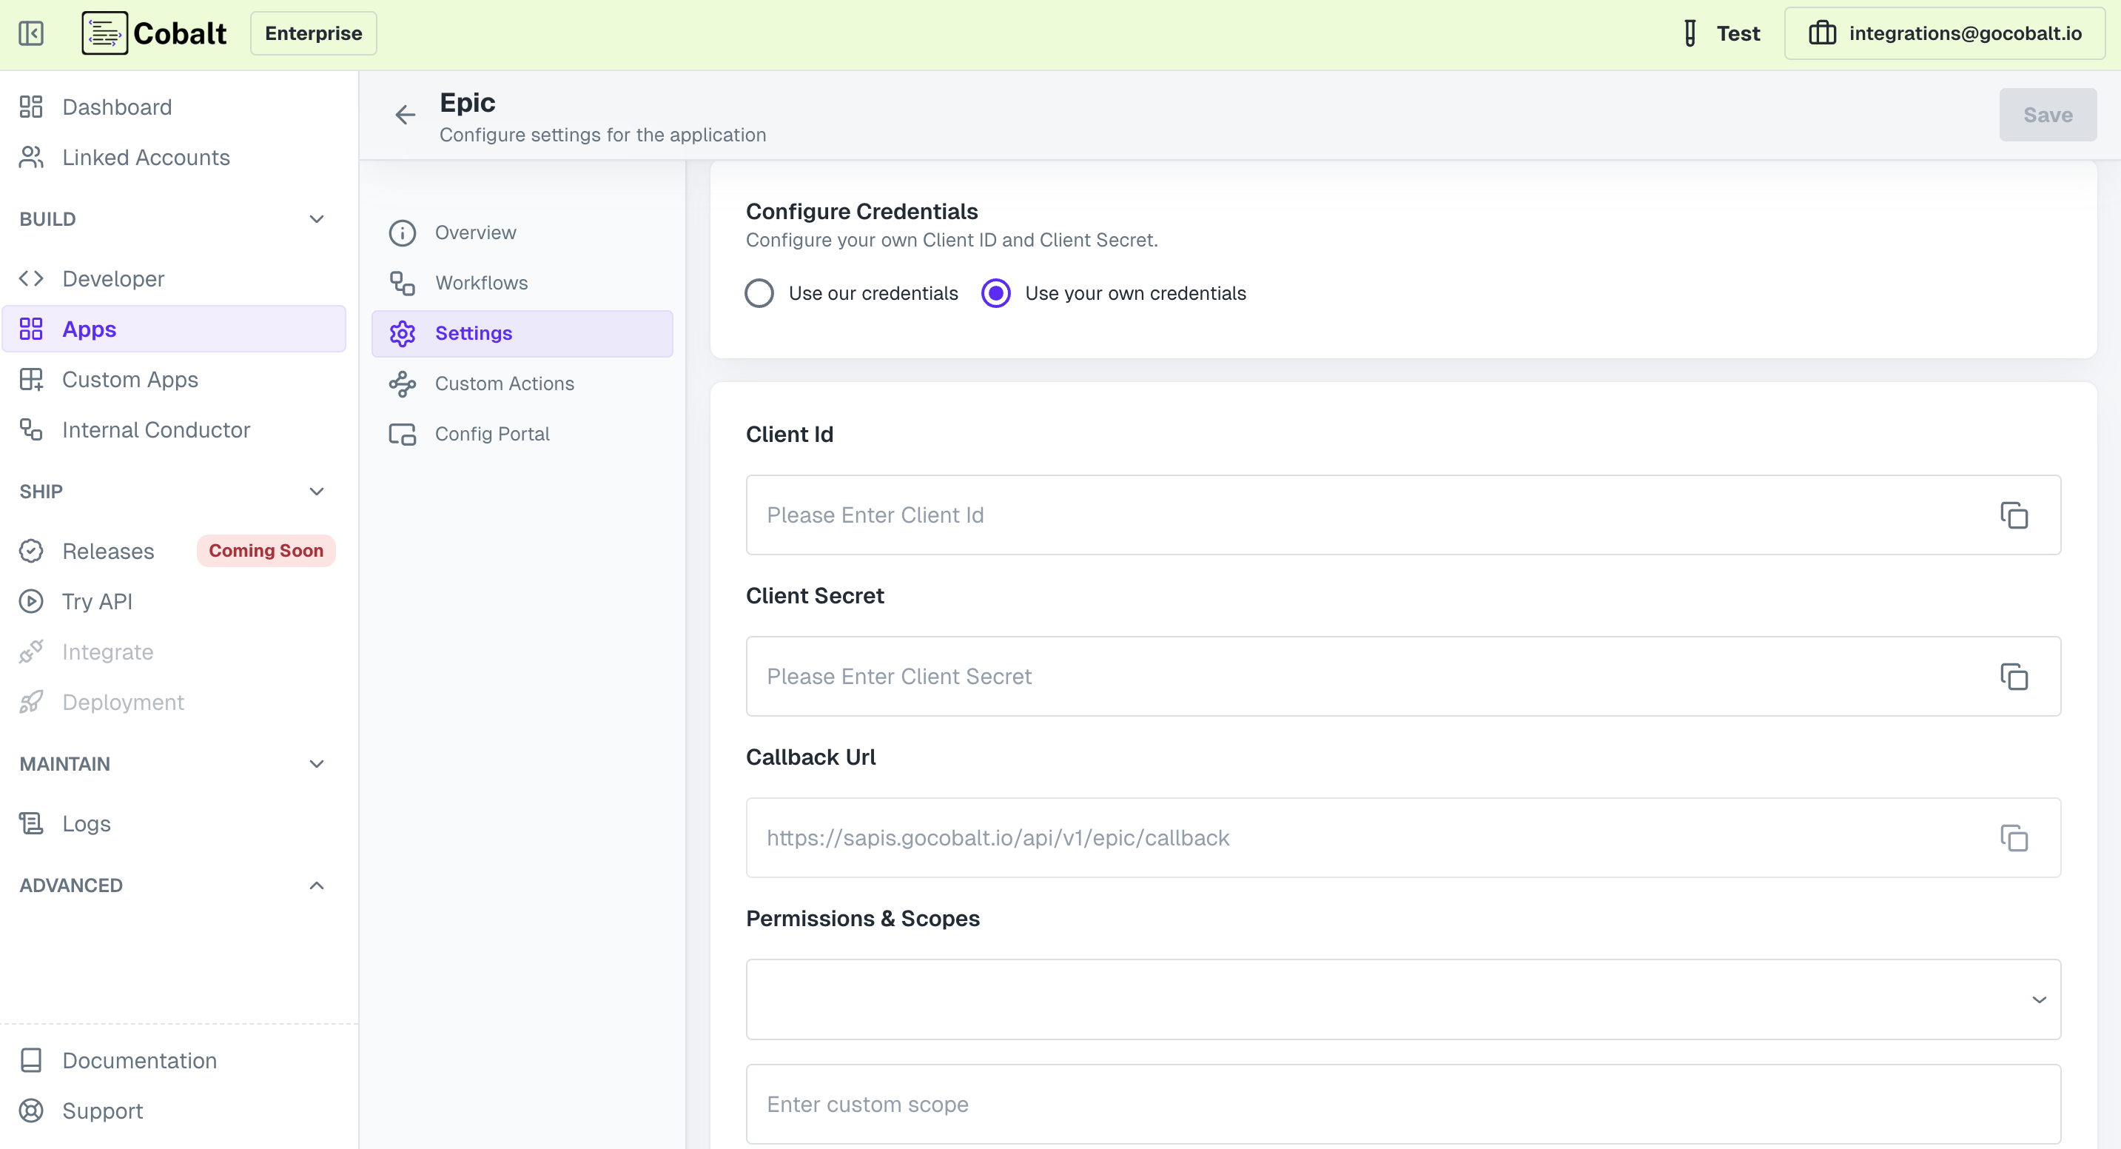Image resolution: width=2121 pixels, height=1149 pixels.
Task: Collapse the sidebar using the panel icon
Action: (31, 34)
